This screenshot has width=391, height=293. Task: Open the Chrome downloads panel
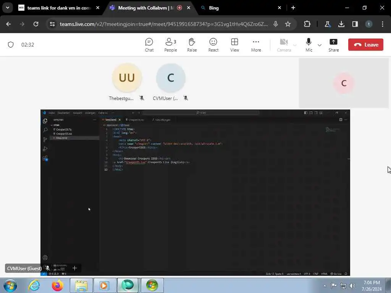click(x=341, y=24)
